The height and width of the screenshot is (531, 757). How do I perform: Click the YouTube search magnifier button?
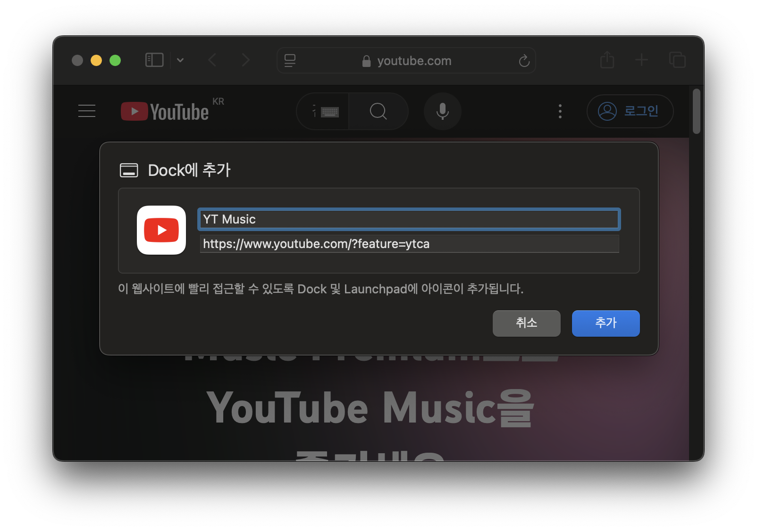[x=378, y=111]
